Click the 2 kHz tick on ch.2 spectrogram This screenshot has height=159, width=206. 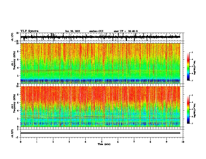pyautogui.click(x=18, y=119)
